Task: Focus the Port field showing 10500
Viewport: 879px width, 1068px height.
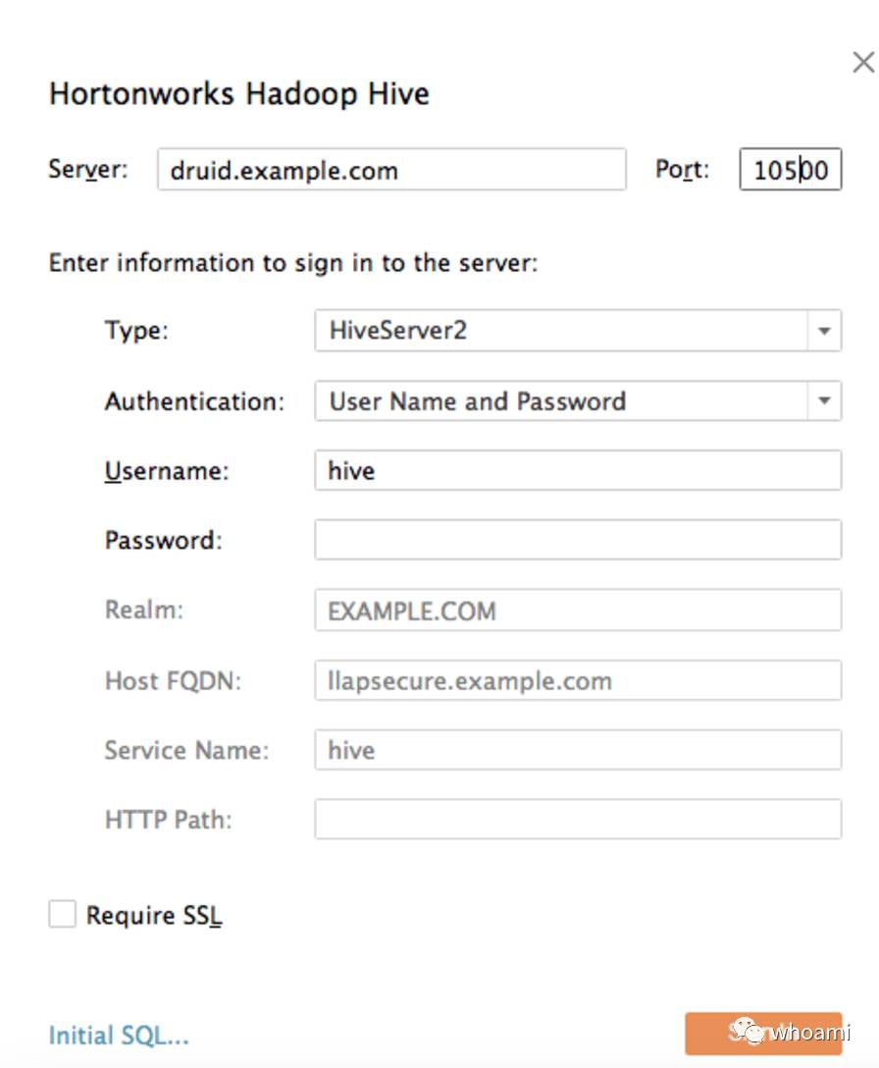Action: (790, 170)
